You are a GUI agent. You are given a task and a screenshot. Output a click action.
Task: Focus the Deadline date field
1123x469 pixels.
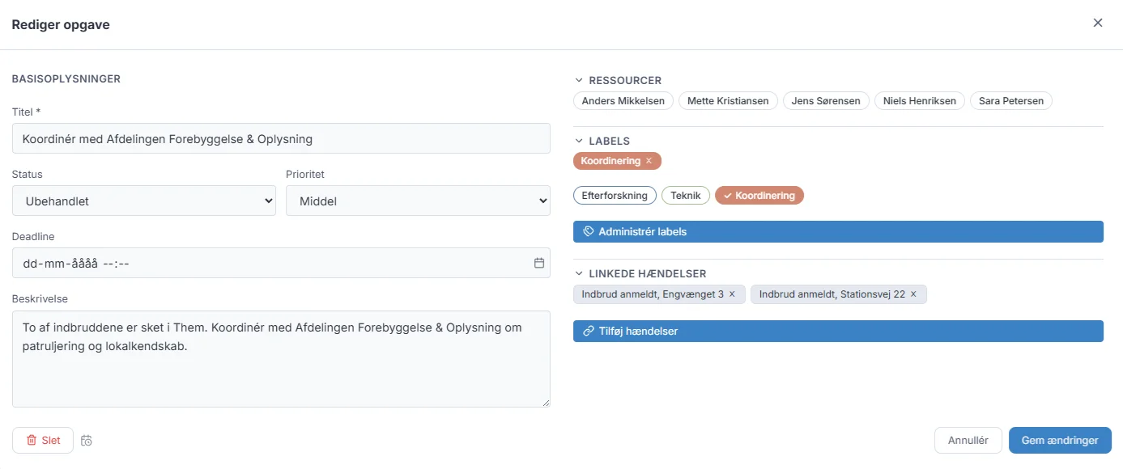(281, 263)
